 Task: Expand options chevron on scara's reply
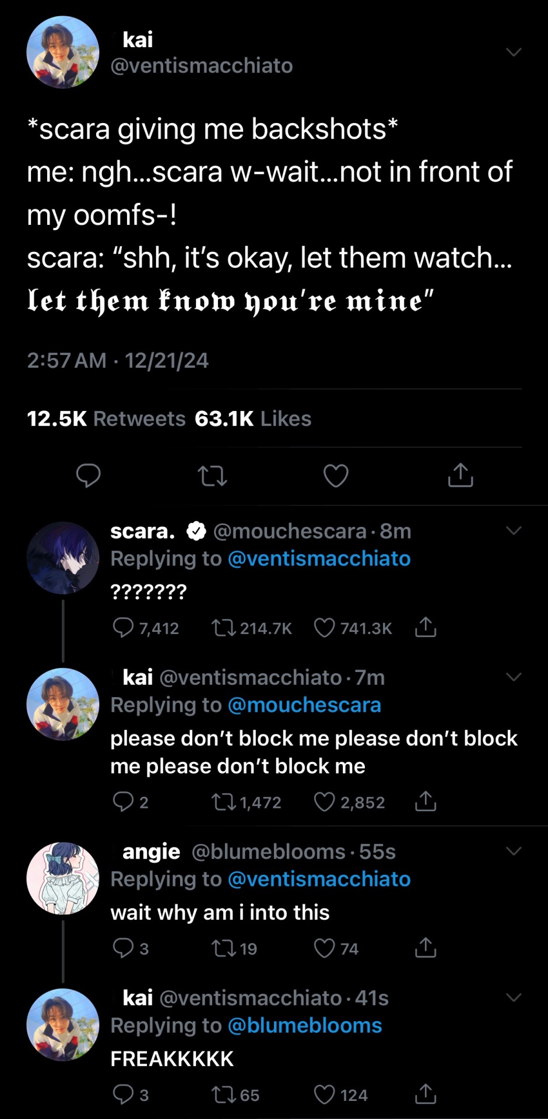coord(514,530)
